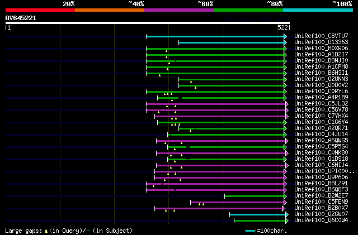The height and width of the screenshot is (235, 358).
Task: Open the UniRef100_A6QWG5 hit label
Action: (x=321, y=141)
